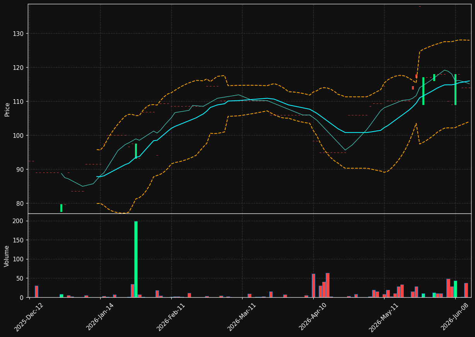Click the 100 tick on Volume axis
This screenshot has width=475, height=337.
pos(19,259)
